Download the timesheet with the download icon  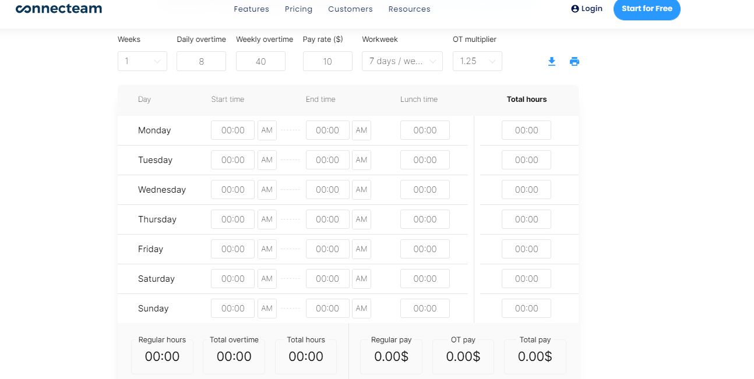coord(552,61)
